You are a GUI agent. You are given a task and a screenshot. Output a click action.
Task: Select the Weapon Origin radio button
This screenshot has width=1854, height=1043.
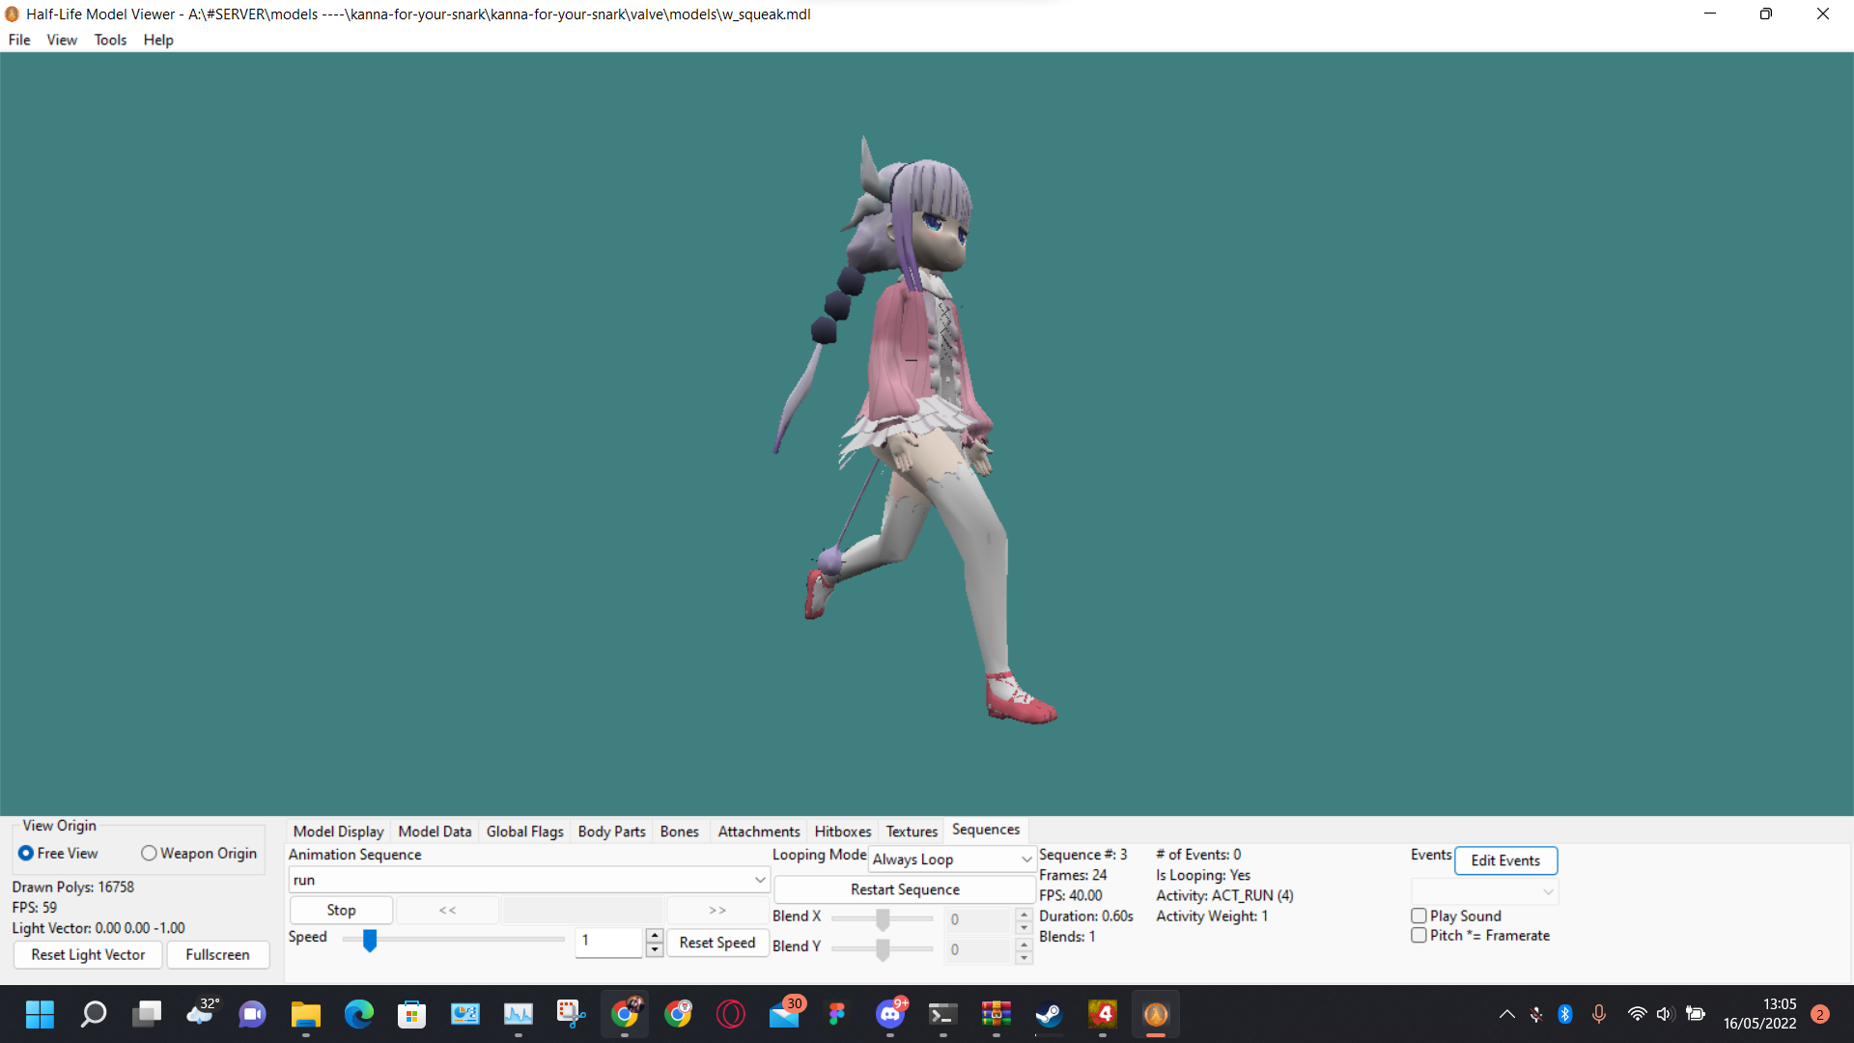click(x=149, y=854)
